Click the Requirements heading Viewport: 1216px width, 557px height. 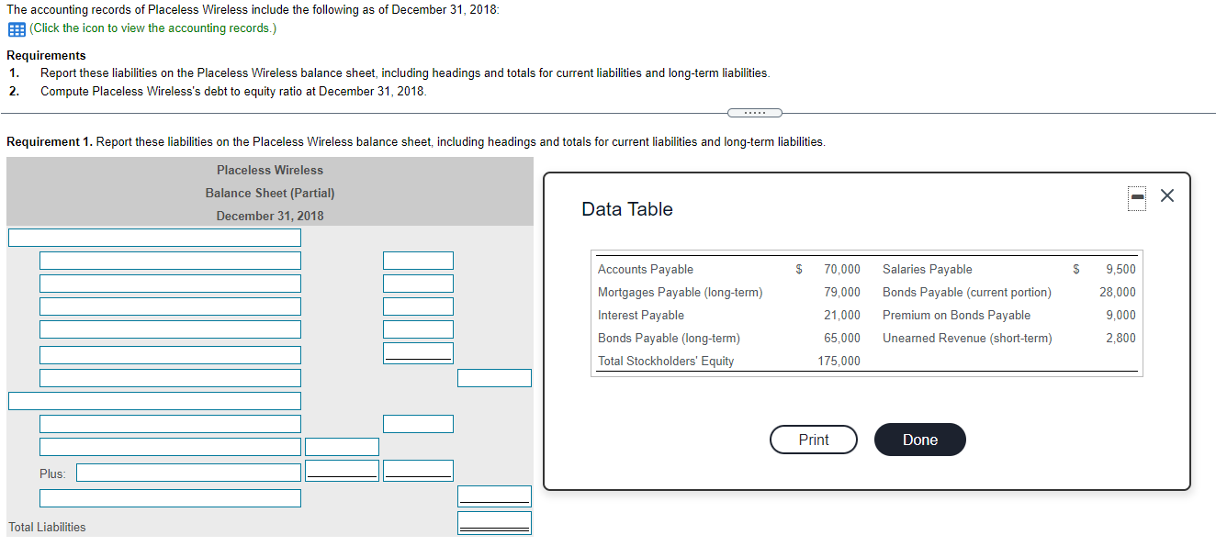(46, 55)
